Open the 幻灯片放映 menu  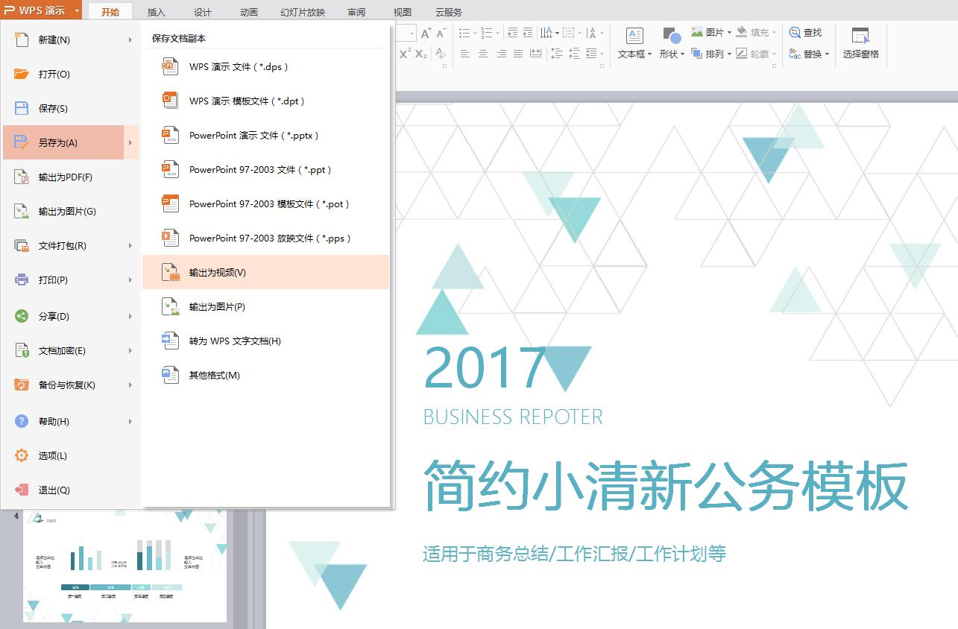pyautogui.click(x=302, y=11)
